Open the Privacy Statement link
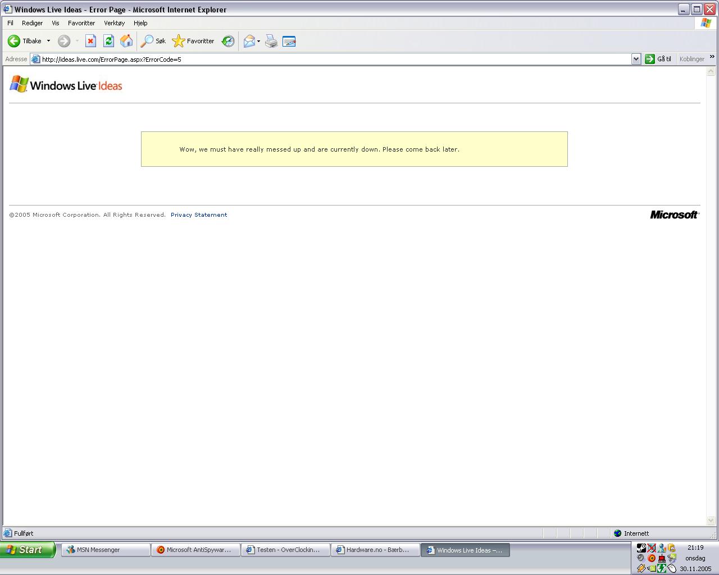The image size is (719, 575). tap(199, 215)
